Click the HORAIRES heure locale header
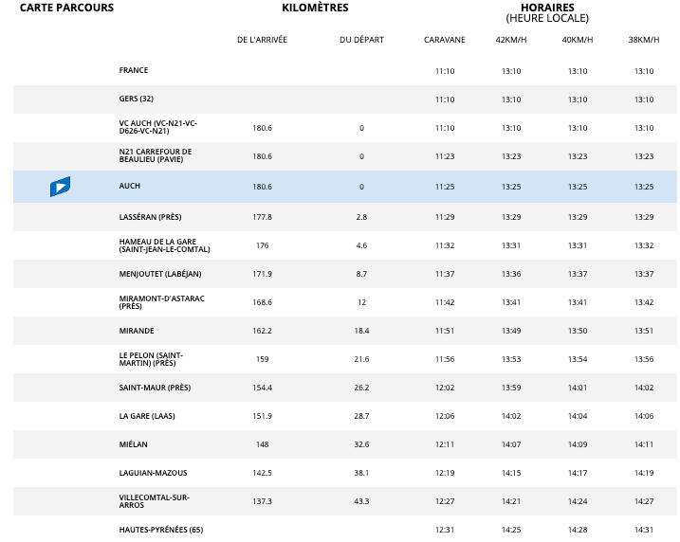The height and width of the screenshot is (542, 680). click(x=547, y=12)
